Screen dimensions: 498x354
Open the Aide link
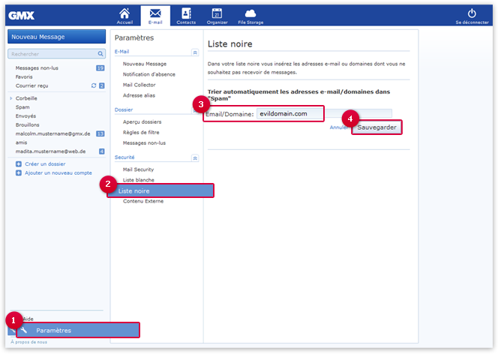tap(28, 319)
